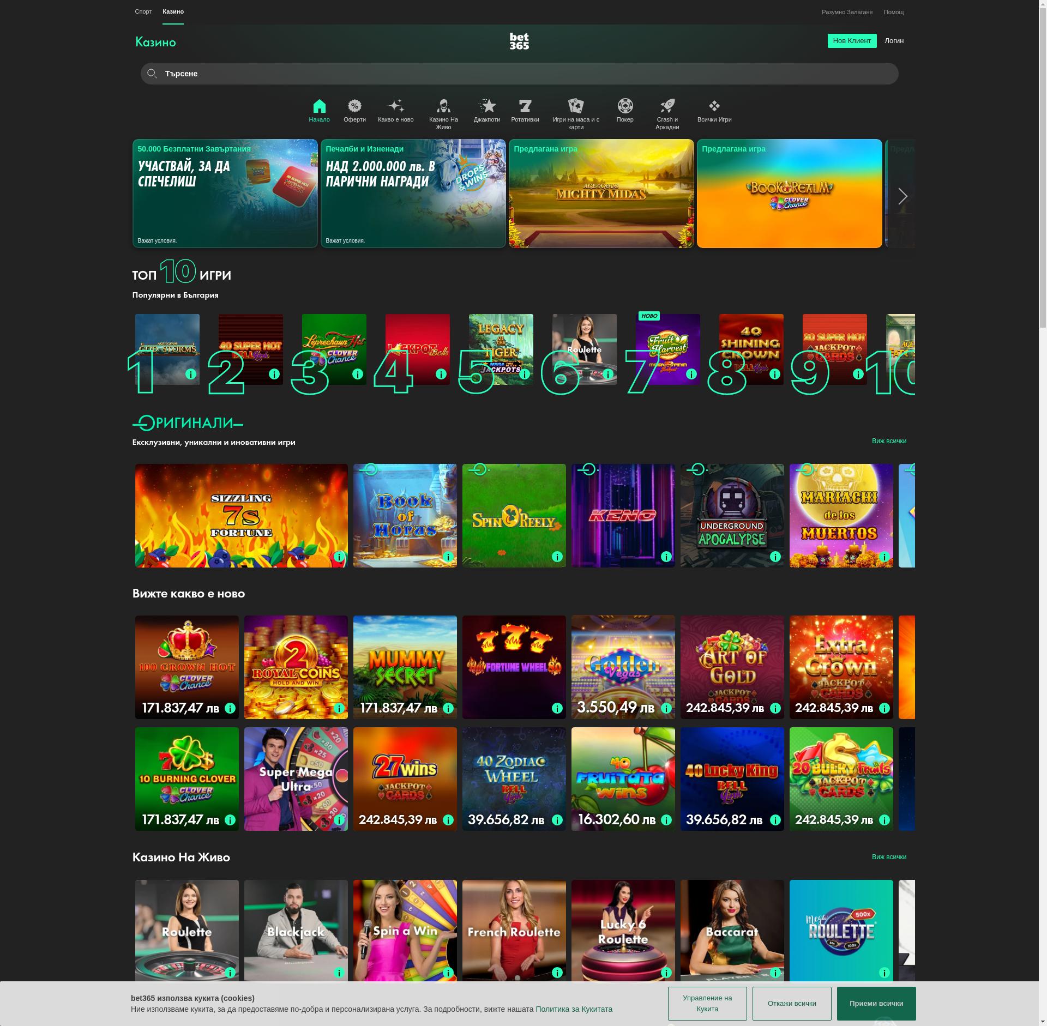Open the Crash и Аркадни rocket icon
1047x1026 pixels.
[x=667, y=105]
